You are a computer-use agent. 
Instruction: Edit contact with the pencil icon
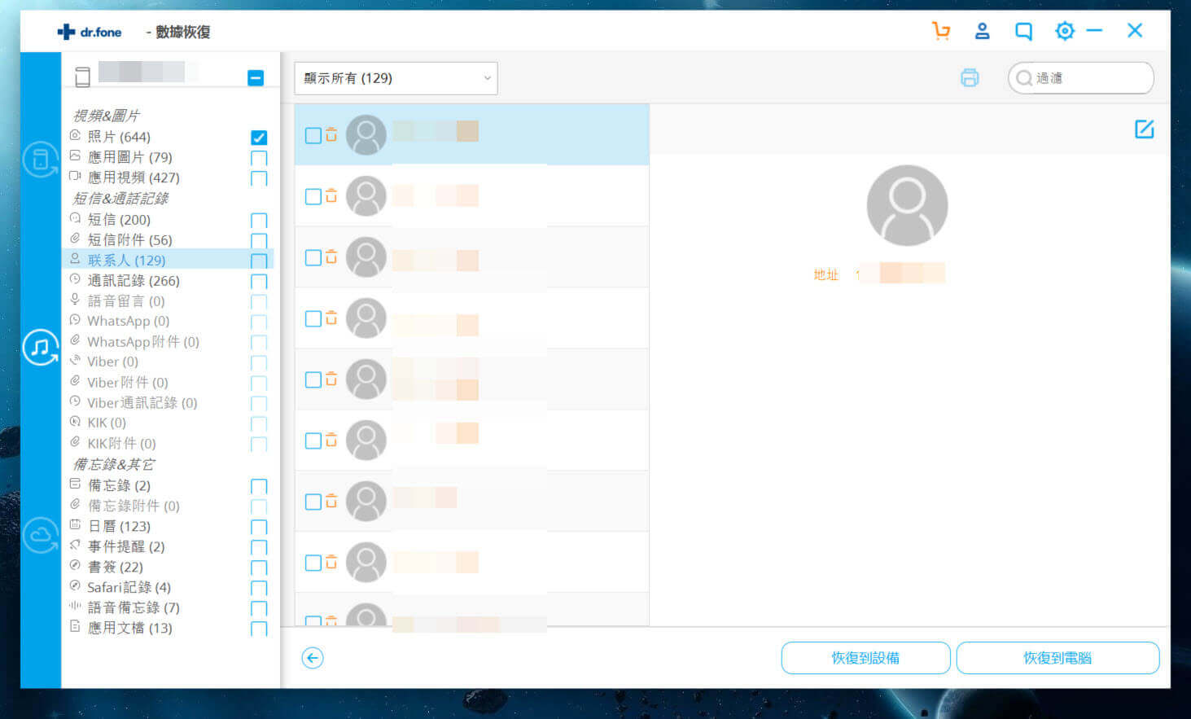point(1144,129)
